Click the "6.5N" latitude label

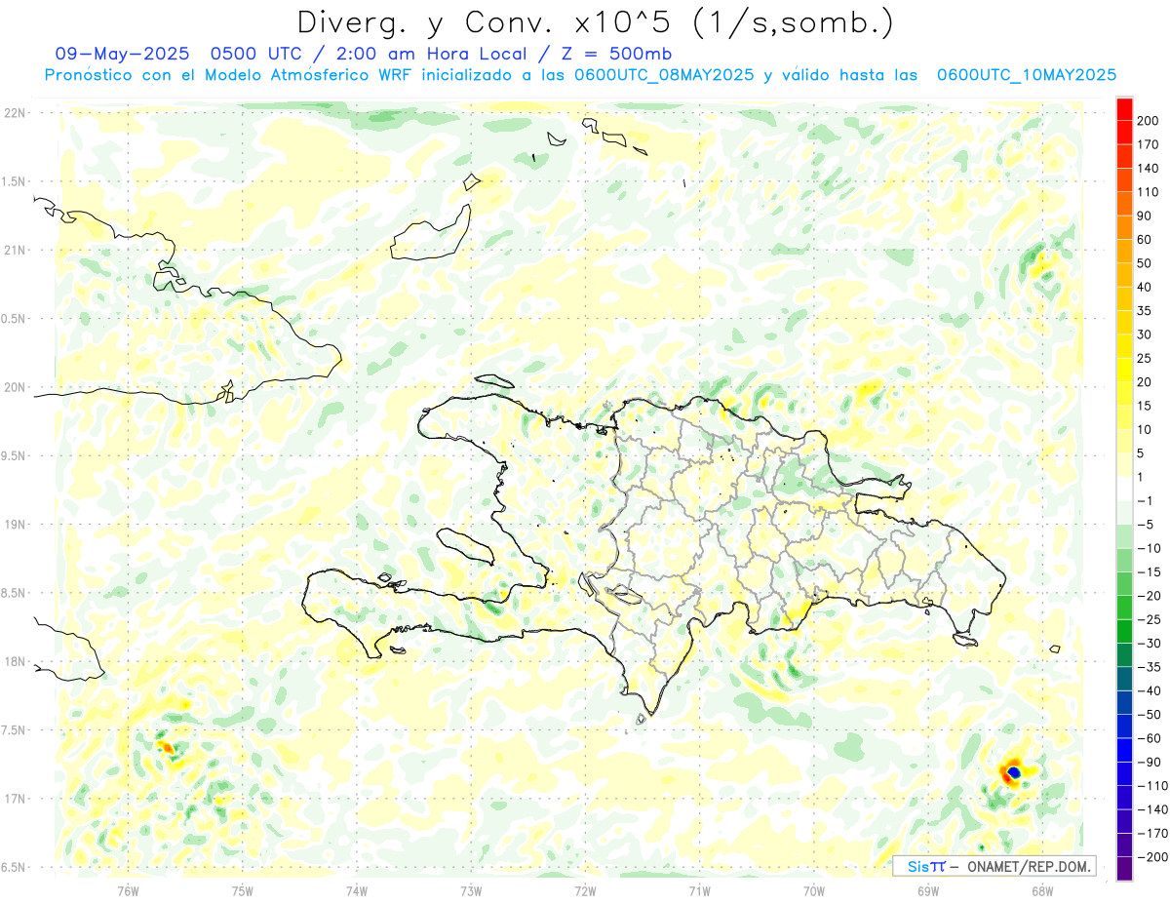(x=15, y=867)
